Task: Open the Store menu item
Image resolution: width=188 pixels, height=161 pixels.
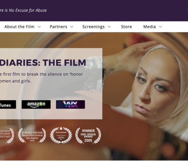Action: pos(126,26)
